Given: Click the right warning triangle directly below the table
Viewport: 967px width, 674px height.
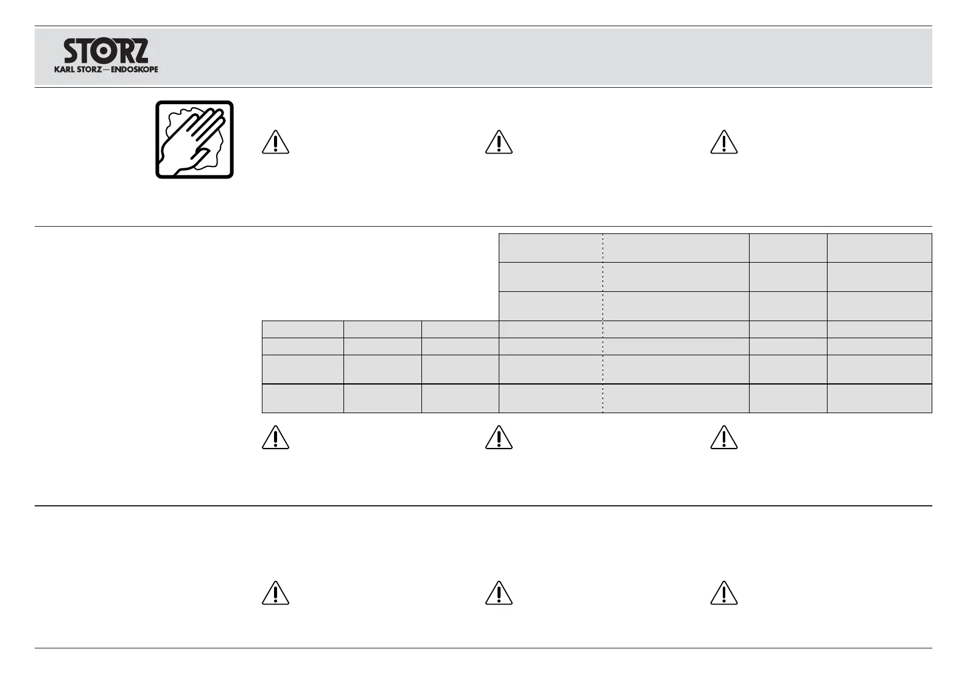Looking at the screenshot, I should (724, 438).
